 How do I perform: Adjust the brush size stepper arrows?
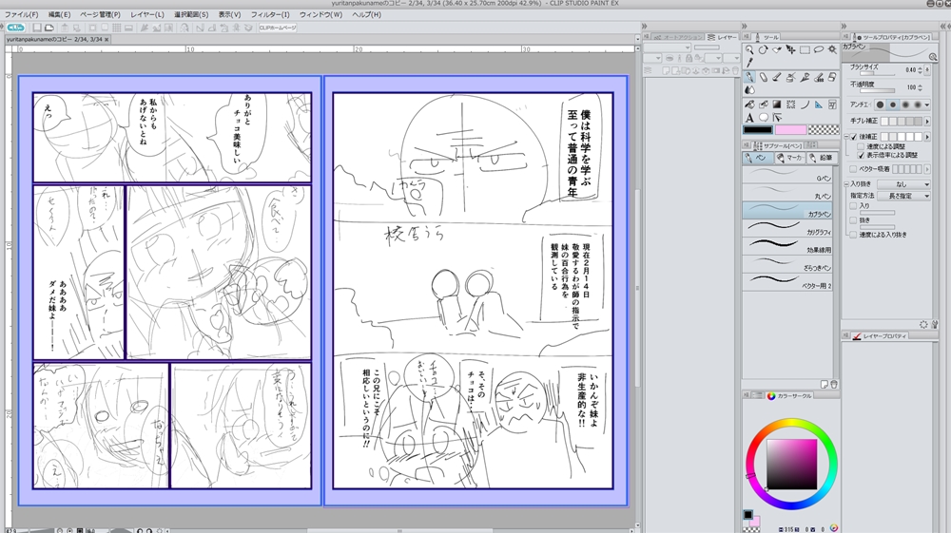pyautogui.click(x=920, y=70)
